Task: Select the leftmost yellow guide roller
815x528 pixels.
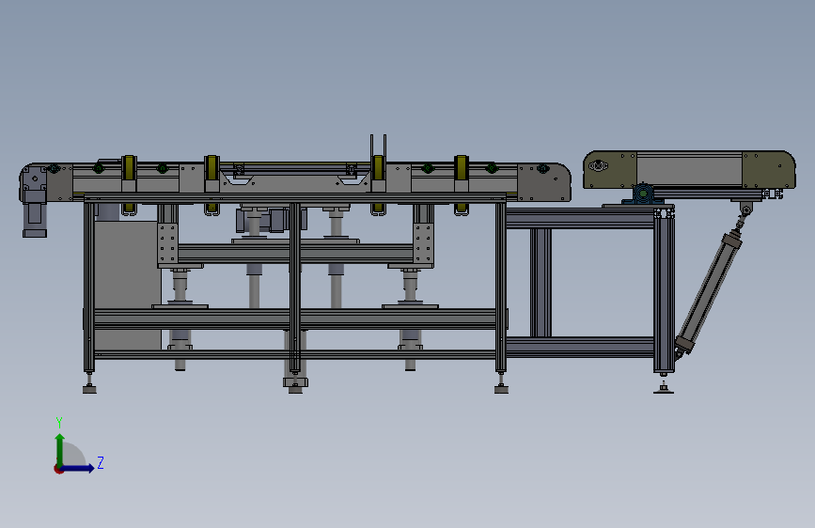Action: click(129, 169)
